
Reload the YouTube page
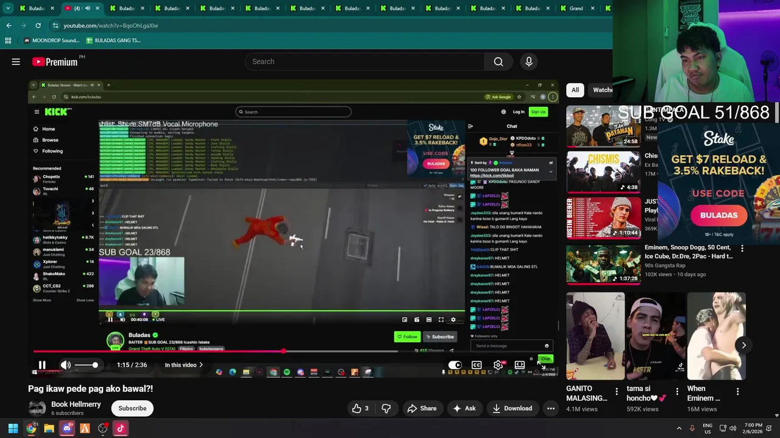(x=38, y=26)
